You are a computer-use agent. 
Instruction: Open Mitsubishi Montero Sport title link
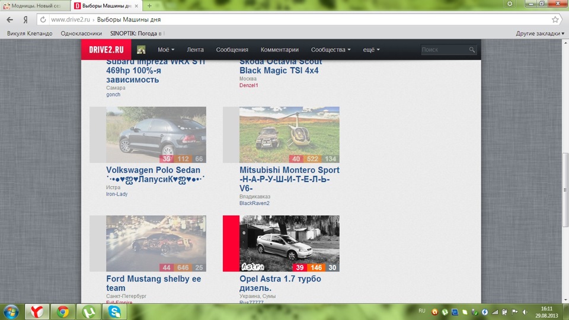pos(289,179)
